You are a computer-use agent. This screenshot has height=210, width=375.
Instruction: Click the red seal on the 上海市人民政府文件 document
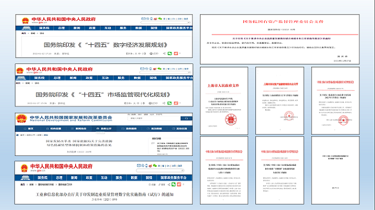pyautogui.click(x=231, y=120)
